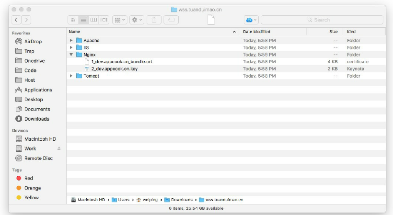393x215 pixels.
Task: Collapse the Nginx folder
Action: pyautogui.click(x=71, y=55)
